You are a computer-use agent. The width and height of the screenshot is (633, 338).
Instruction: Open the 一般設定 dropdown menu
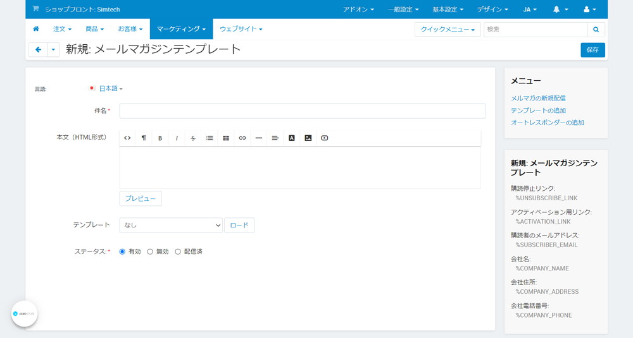[x=403, y=9]
